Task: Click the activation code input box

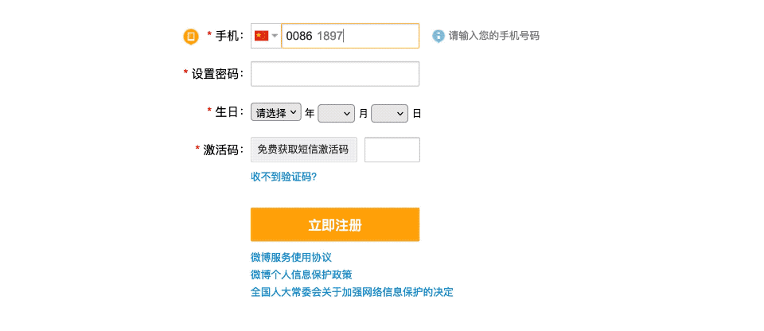Action: tap(392, 150)
